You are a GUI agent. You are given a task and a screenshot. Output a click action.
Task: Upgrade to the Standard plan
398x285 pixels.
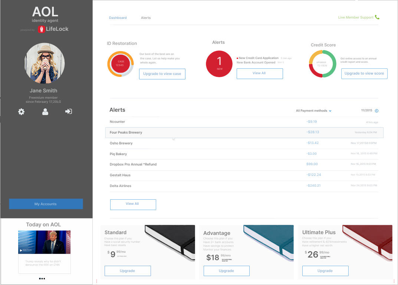coord(128,271)
